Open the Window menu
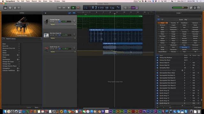This screenshot has height=114, width=204. pyautogui.click(x=57, y=1)
